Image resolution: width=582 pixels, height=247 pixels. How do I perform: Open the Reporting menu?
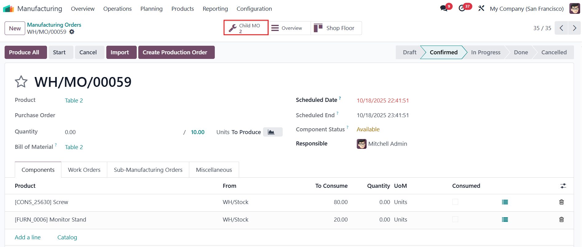click(x=215, y=9)
